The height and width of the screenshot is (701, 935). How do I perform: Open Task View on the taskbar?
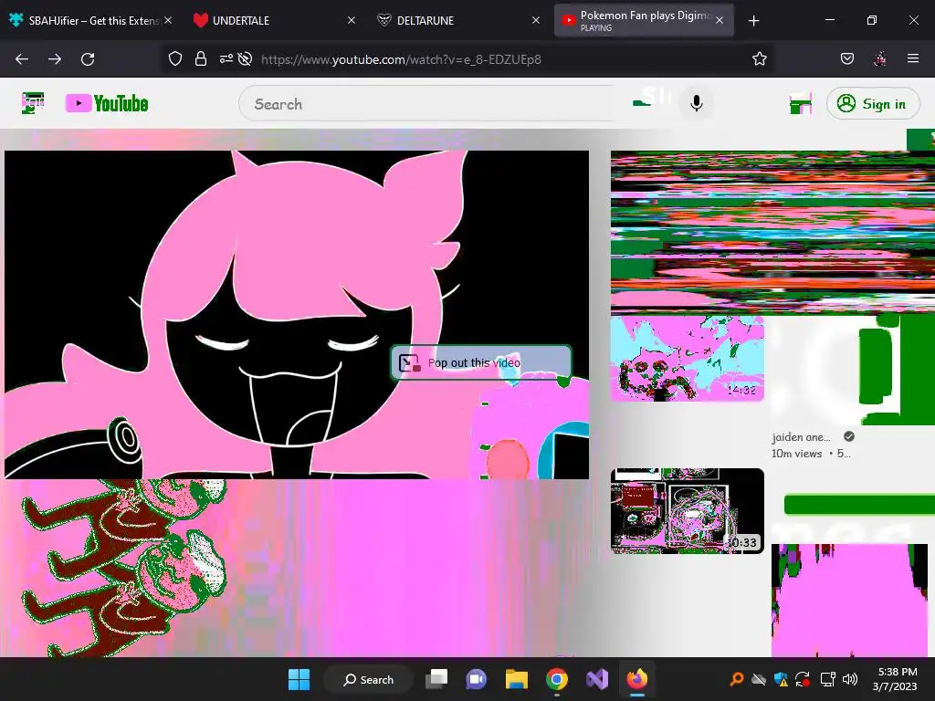click(x=436, y=679)
